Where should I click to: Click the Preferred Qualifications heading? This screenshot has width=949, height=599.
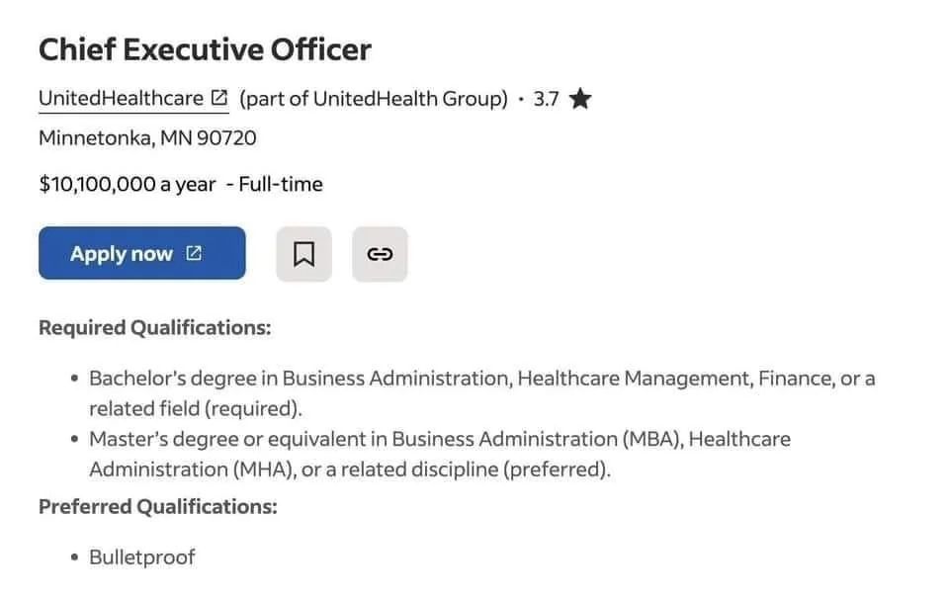(157, 507)
